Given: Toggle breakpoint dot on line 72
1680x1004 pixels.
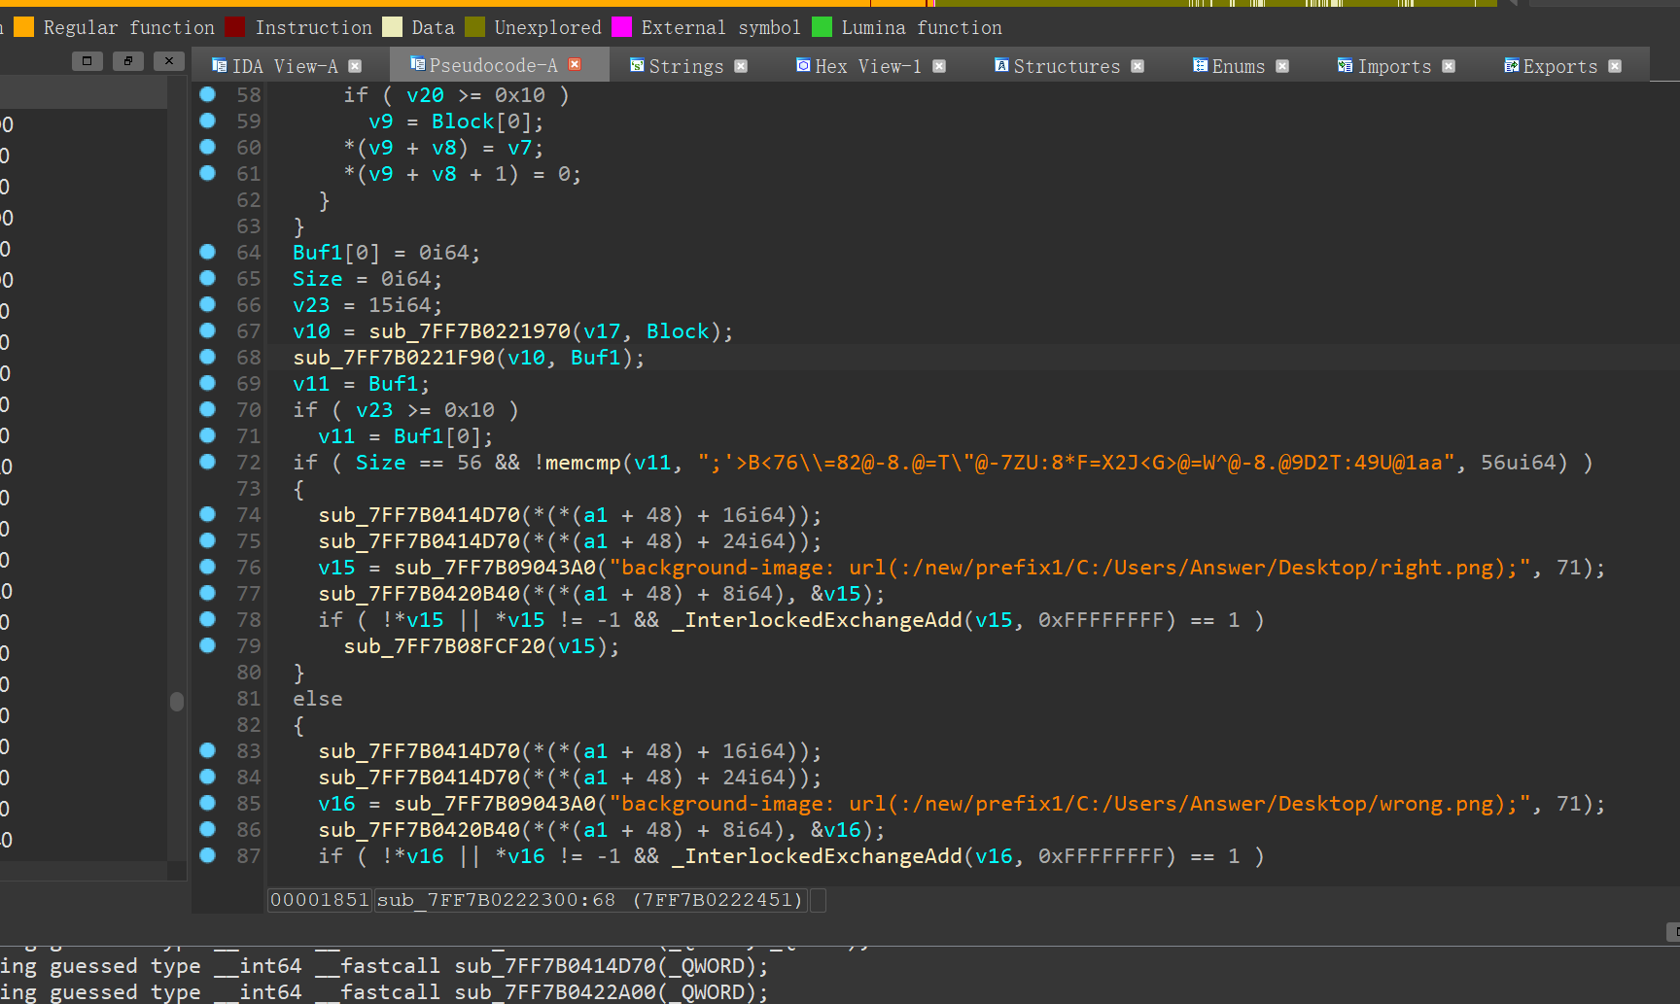Looking at the screenshot, I should pos(207,462).
